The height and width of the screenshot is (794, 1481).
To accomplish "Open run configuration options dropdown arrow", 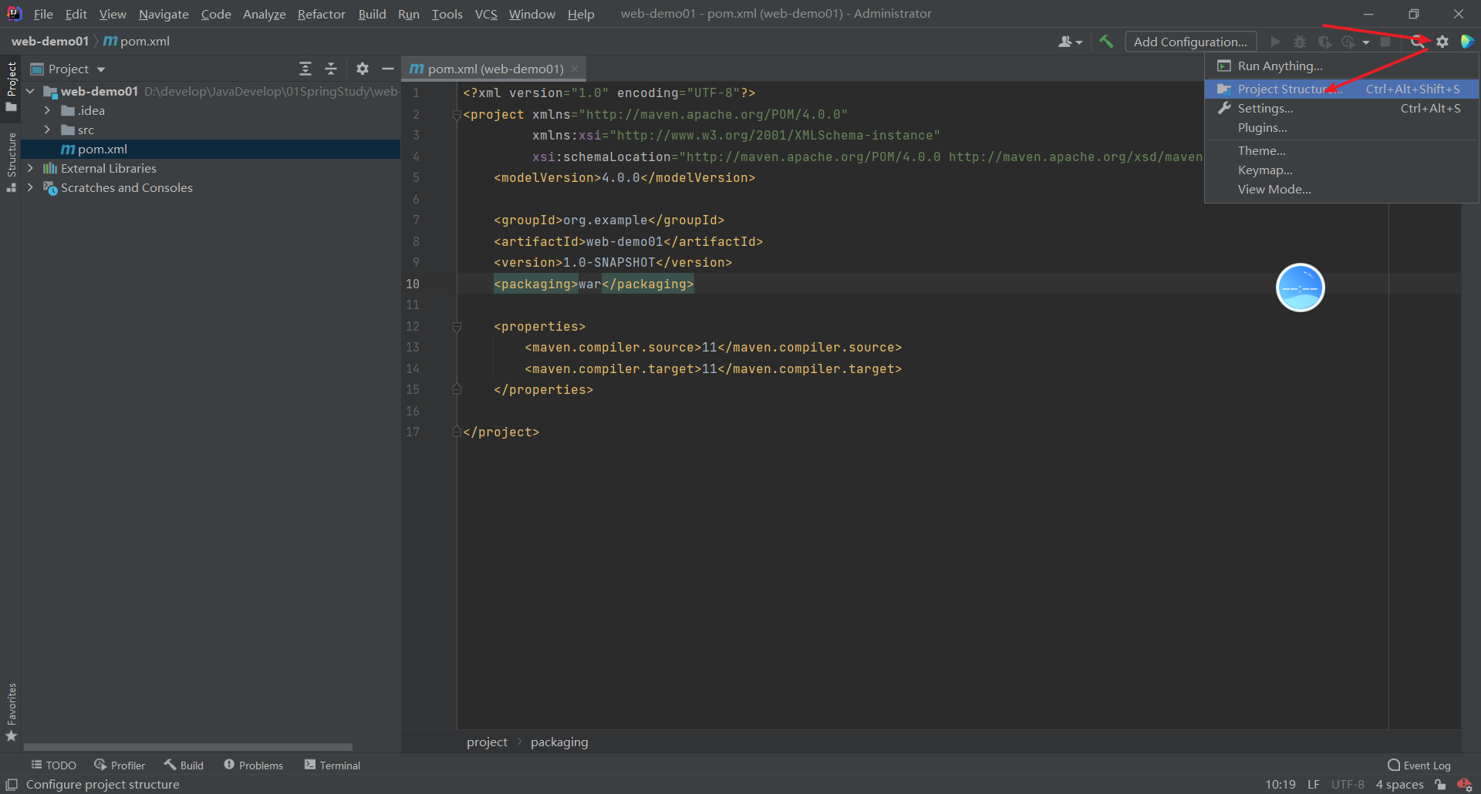I will tap(1366, 42).
